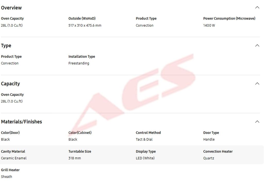Select the Installation Type label

[82, 57]
